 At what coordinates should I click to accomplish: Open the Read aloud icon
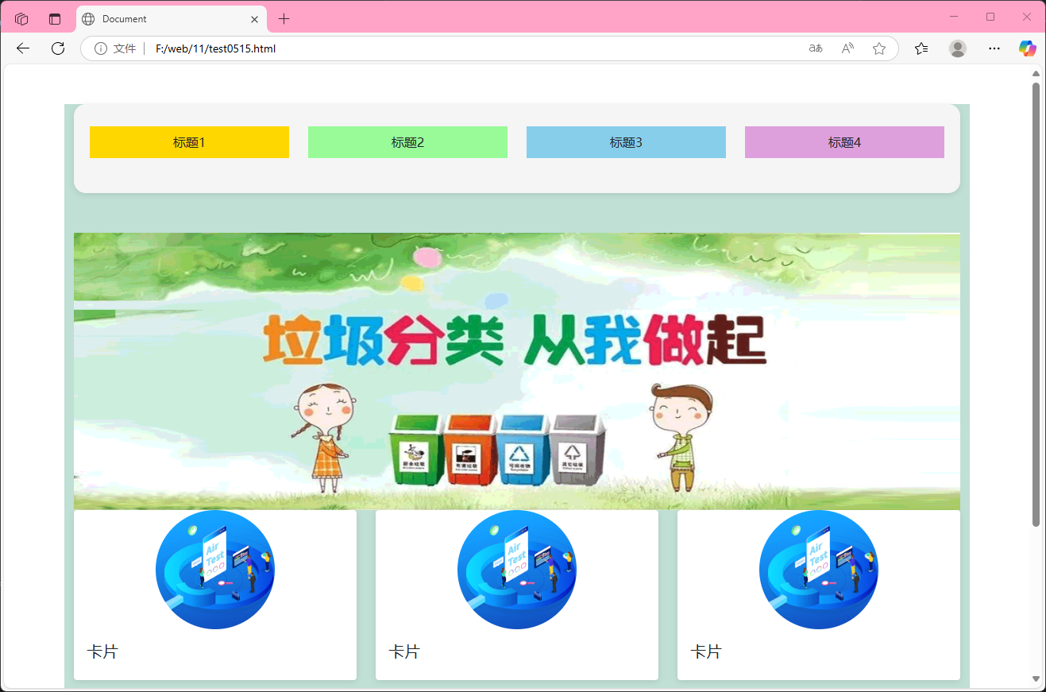[847, 48]
